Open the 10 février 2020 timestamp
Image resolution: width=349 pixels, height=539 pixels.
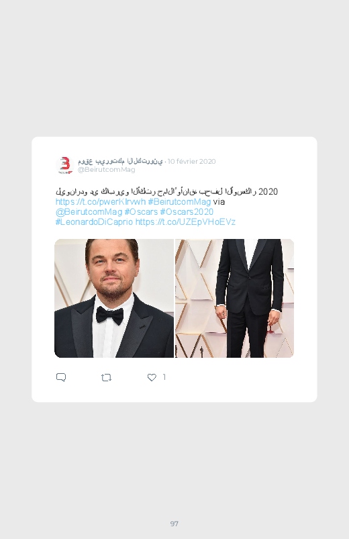pyautogui.click(x=191, y=161)
